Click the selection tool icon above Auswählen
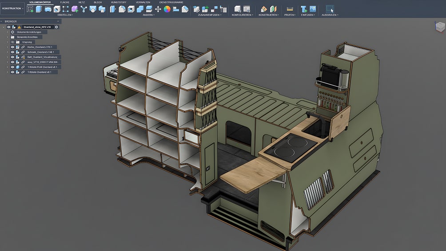Screen dimensions: 446x251 coord(330,9)
